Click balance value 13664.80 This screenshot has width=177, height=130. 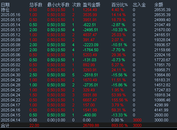162,75
